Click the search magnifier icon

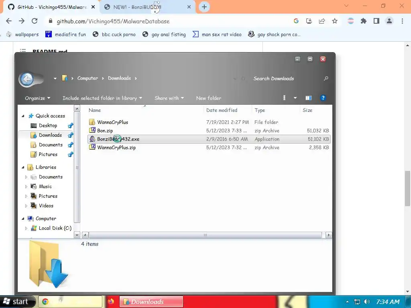[x=326, y=78]
